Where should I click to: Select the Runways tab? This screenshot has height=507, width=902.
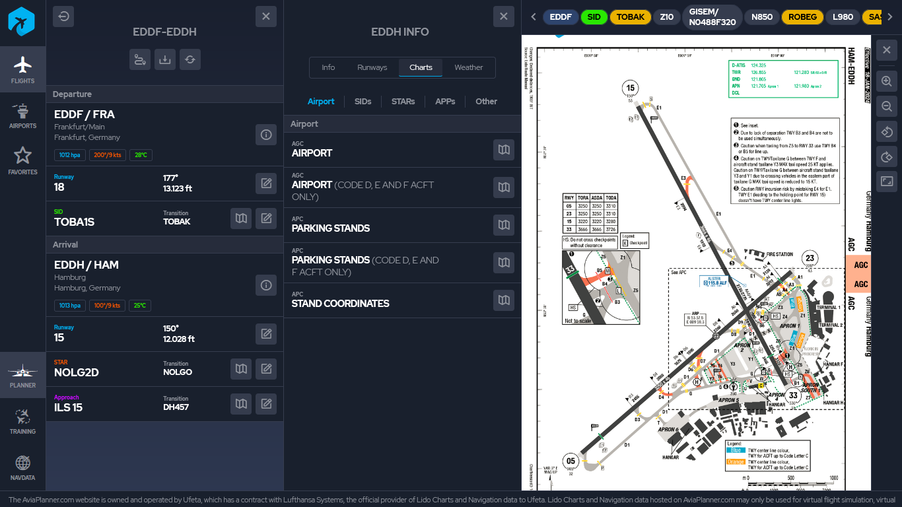[x=372, y=67]
